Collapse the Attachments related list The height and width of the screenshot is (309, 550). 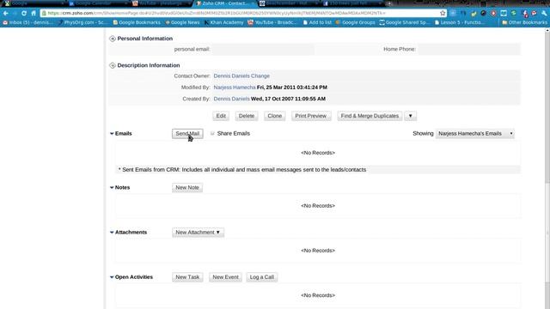pyautogui.click(x=112, y=233)
